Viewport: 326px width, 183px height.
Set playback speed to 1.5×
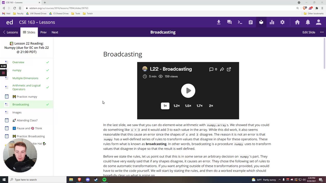click(x=188, y=106)
